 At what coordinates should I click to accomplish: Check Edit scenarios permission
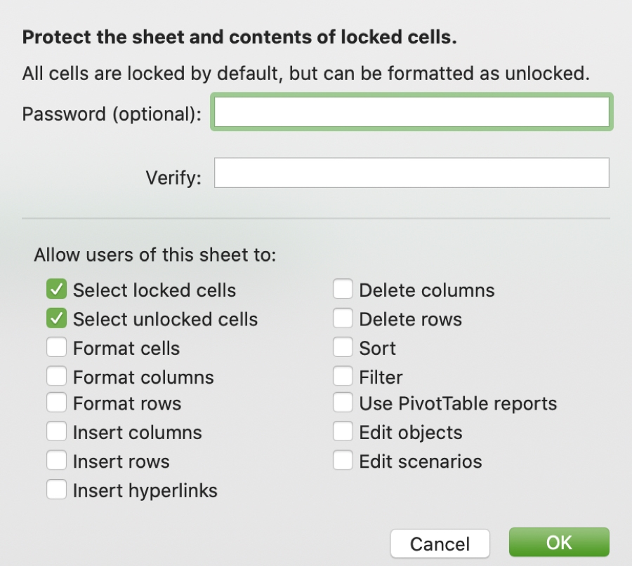pos(343,460)
